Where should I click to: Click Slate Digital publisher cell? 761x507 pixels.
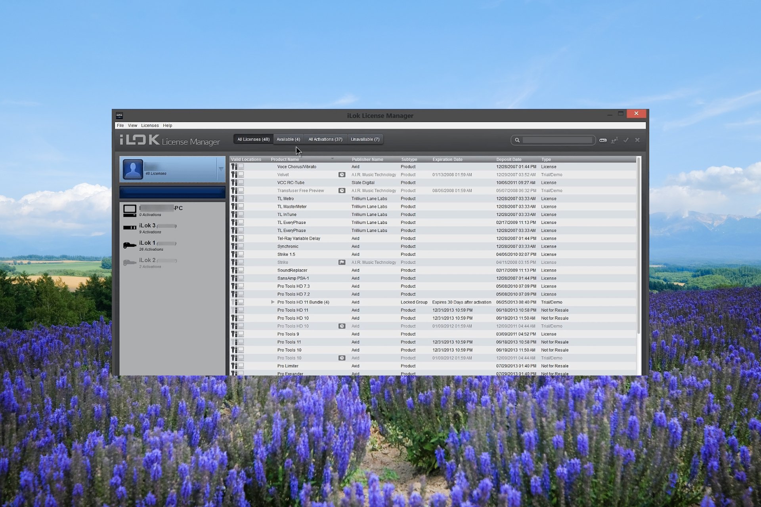363,183
